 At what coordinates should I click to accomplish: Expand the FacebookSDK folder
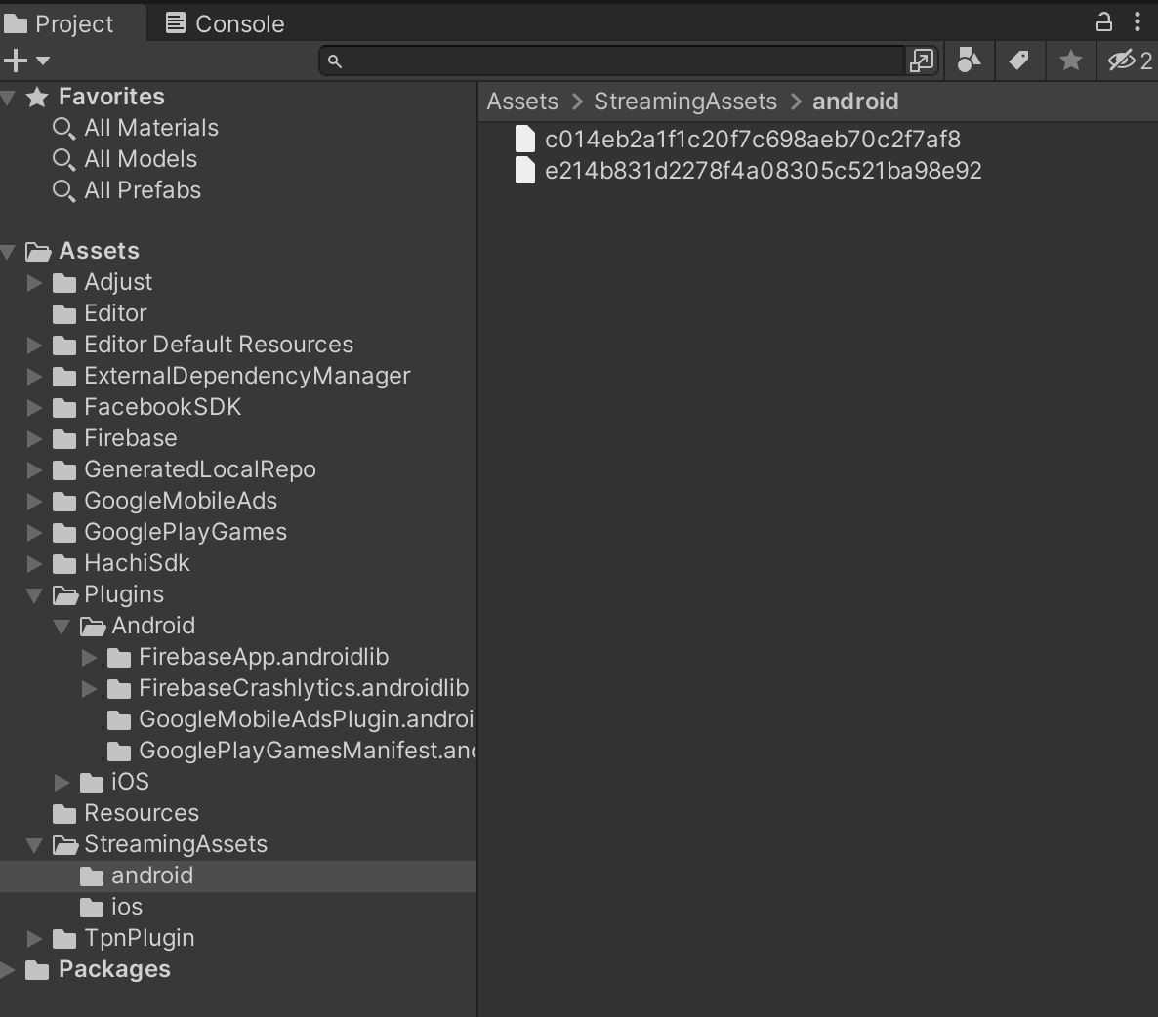[x=34, y=407]
